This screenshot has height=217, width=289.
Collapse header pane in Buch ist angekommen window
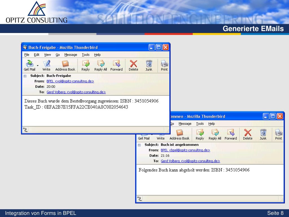[139, 145]
